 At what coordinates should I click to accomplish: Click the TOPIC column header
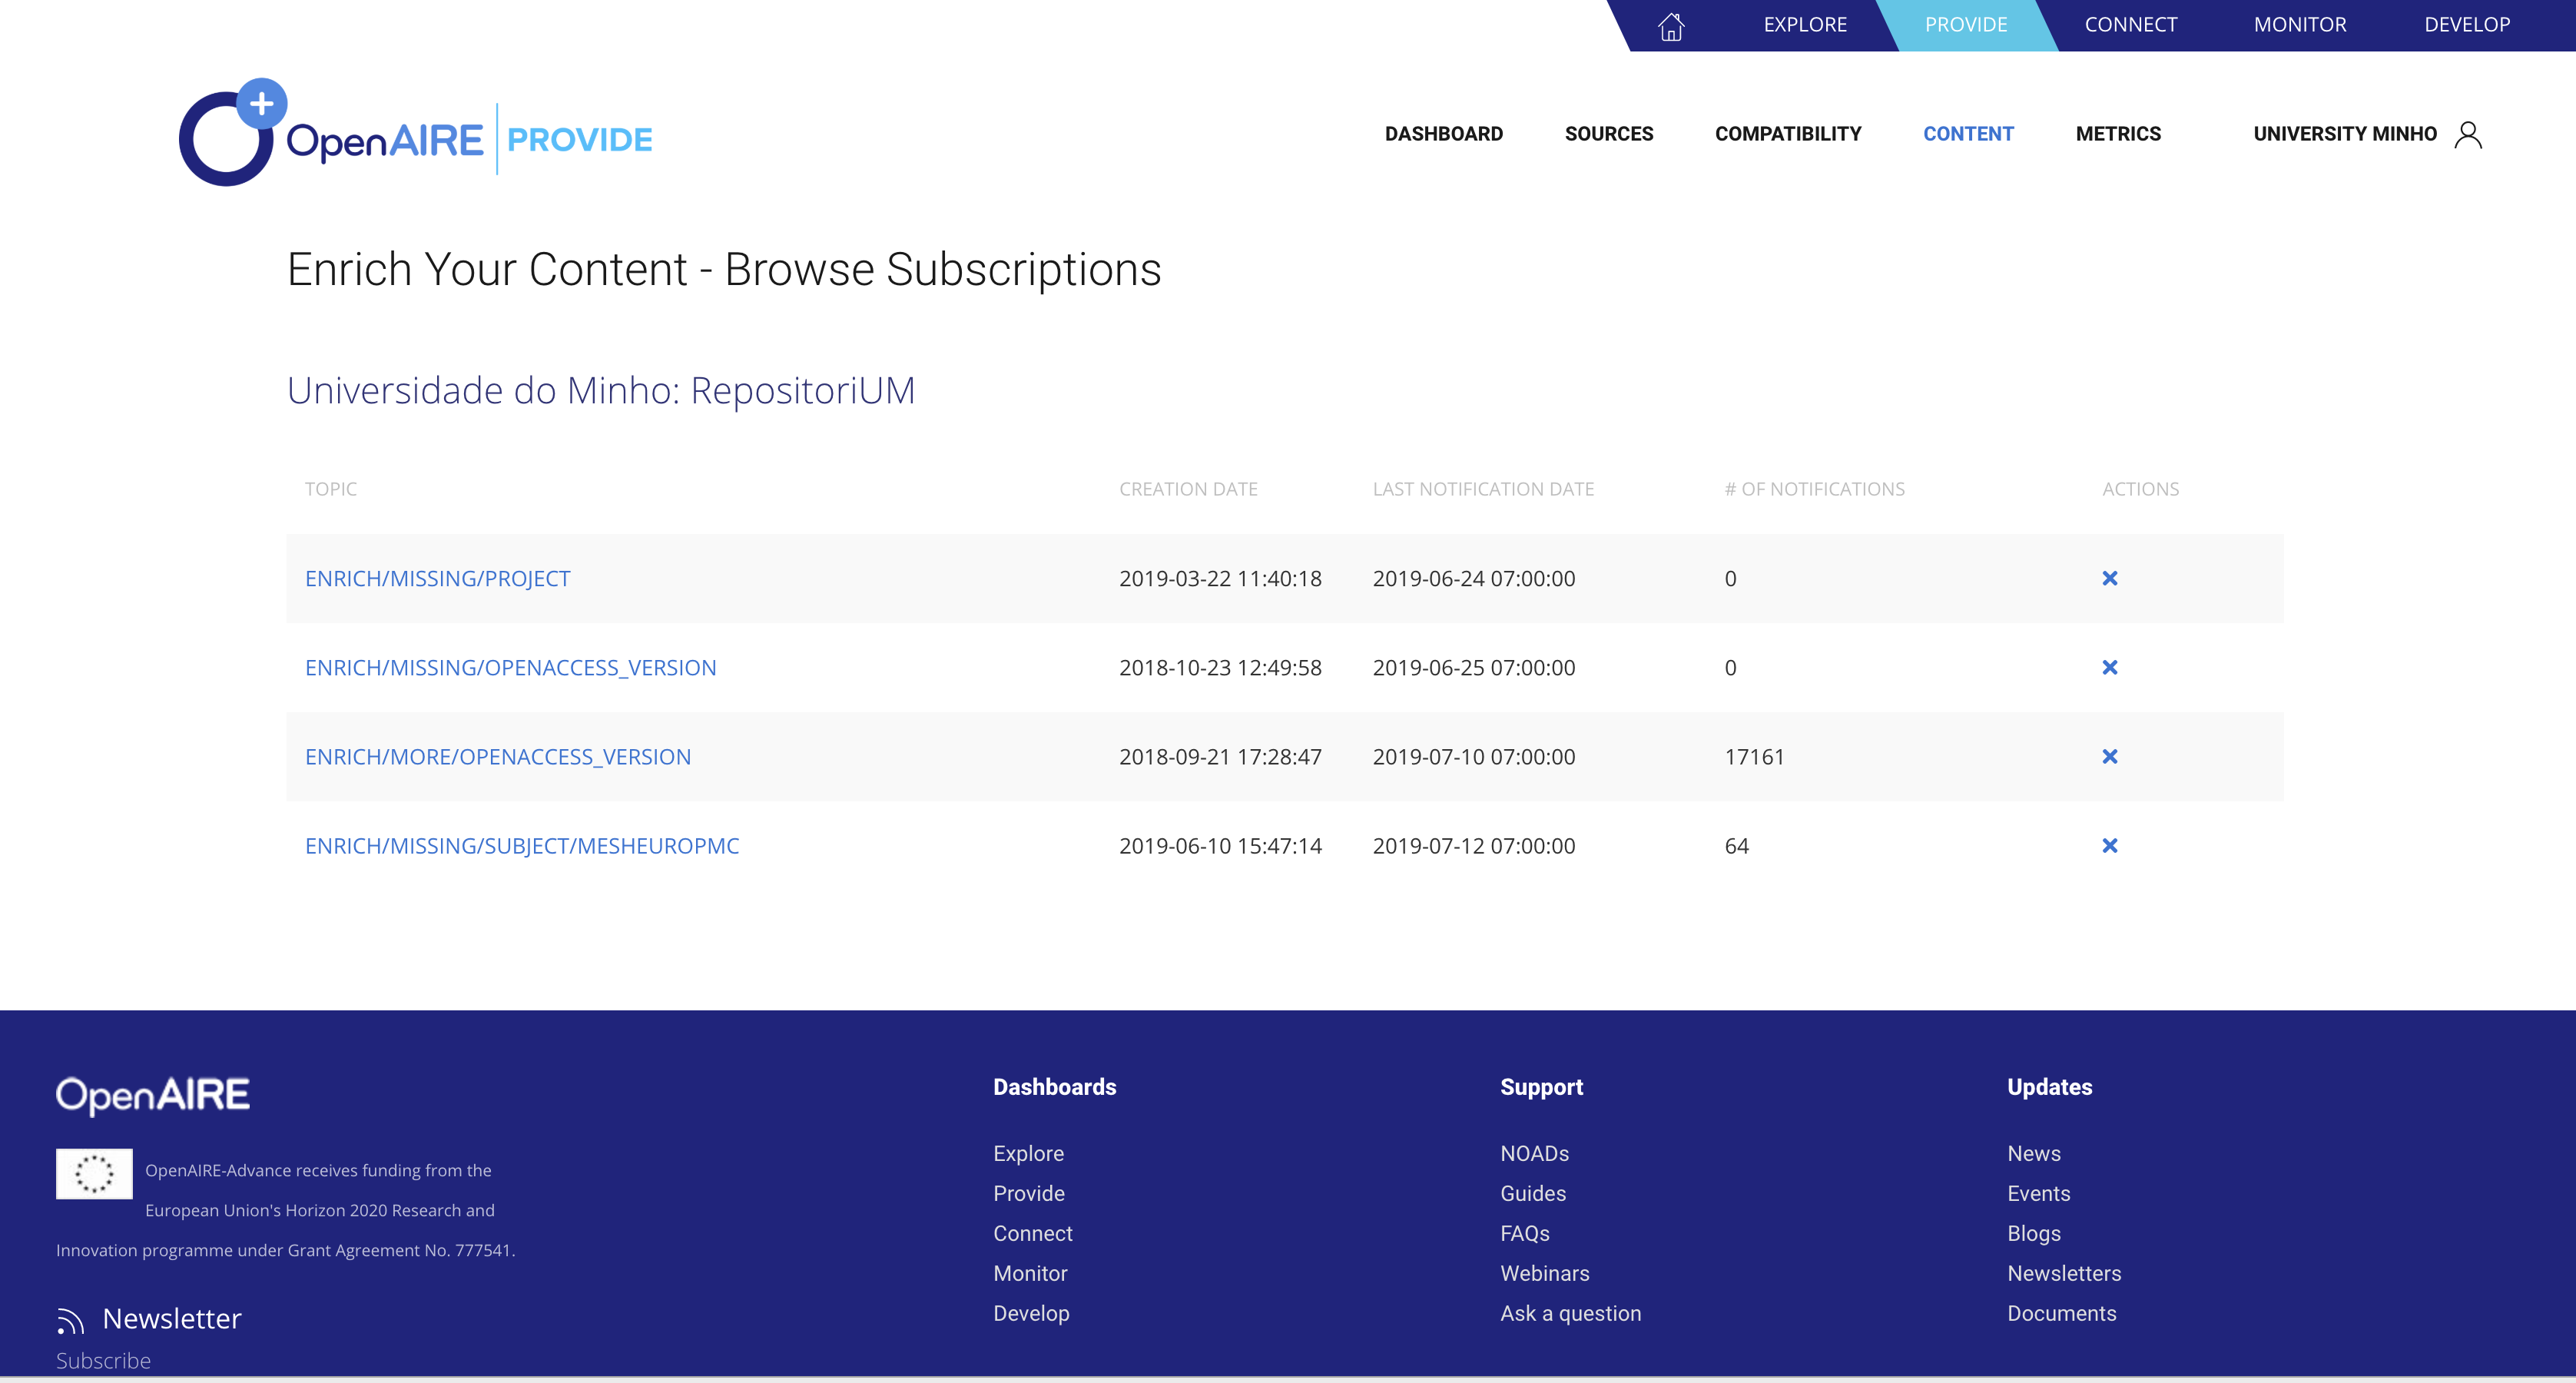coord(330,489)
